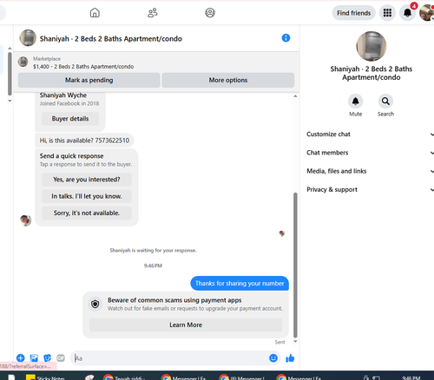Open the account profile picture menu
Image resolution: width=434 pixels, height=380 pixels.
coord(427,13)
